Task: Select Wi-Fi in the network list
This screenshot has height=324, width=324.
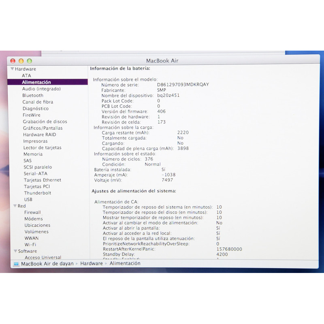Action: [30, 245]
